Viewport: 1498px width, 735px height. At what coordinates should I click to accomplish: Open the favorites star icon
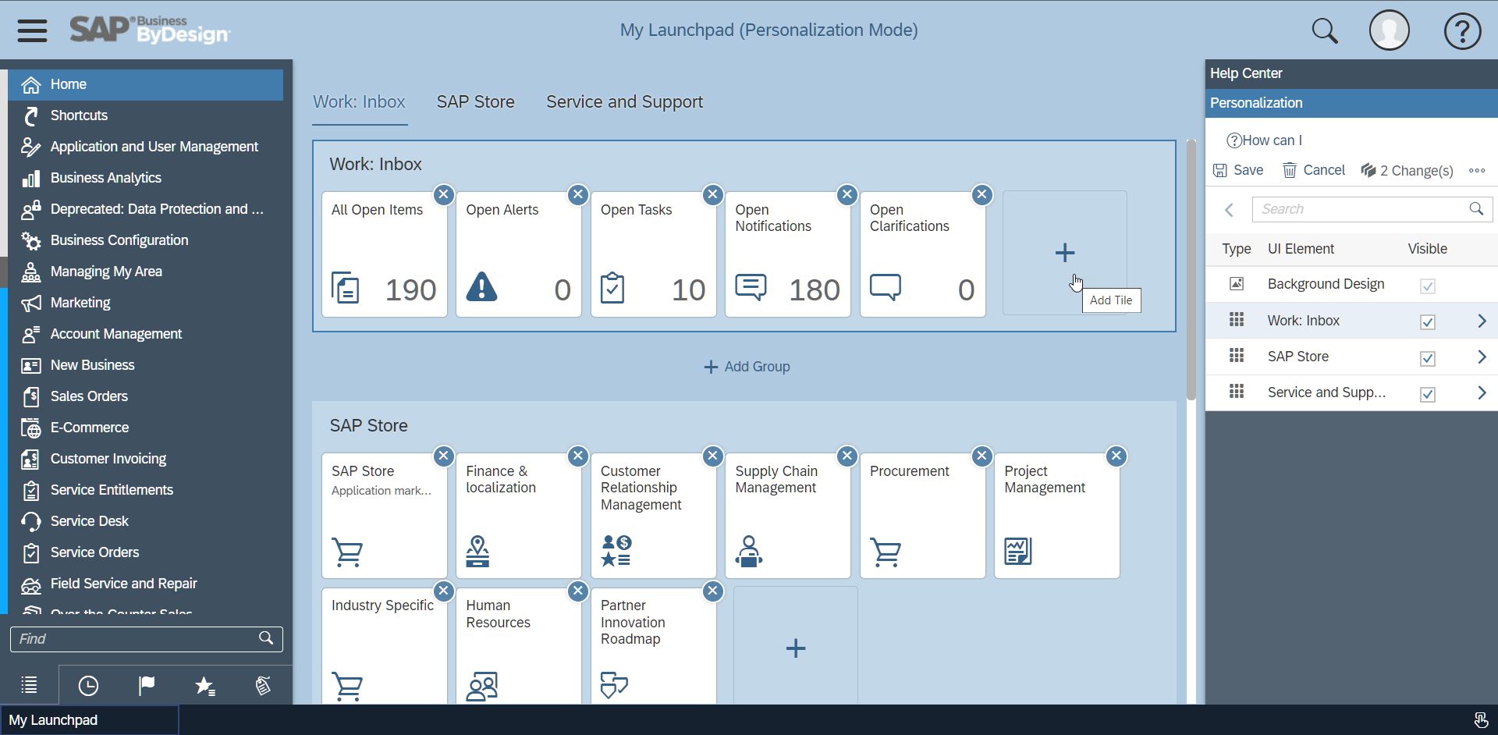(x=204, y=685)
